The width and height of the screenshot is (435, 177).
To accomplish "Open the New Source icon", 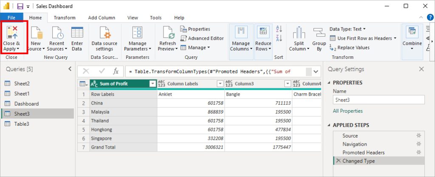I will pyautogui.click(x=37, y=33).
